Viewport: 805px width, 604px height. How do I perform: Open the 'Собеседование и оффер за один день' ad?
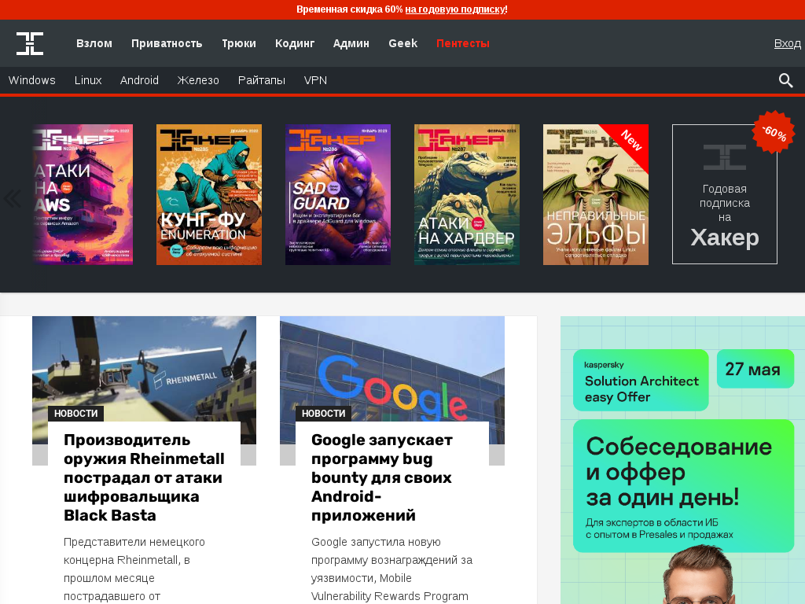[x=683, y=486]
